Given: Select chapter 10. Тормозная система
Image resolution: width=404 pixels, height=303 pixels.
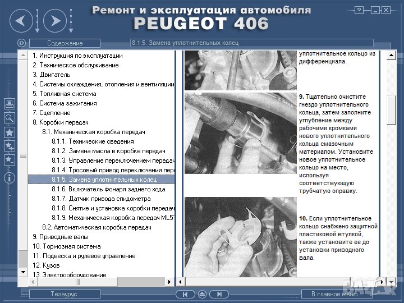Looking at the screenshot, I should (x=67, y=246).
